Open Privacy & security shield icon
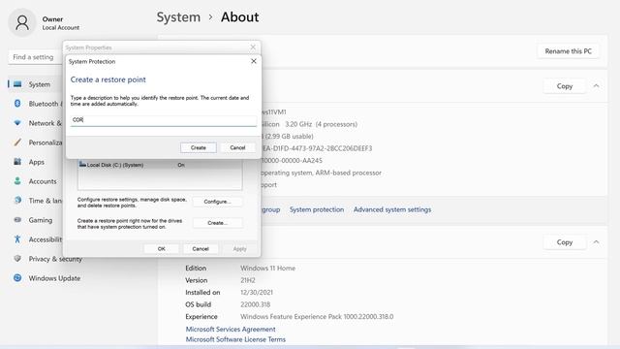The image size is (620, 349). point(17,259)
